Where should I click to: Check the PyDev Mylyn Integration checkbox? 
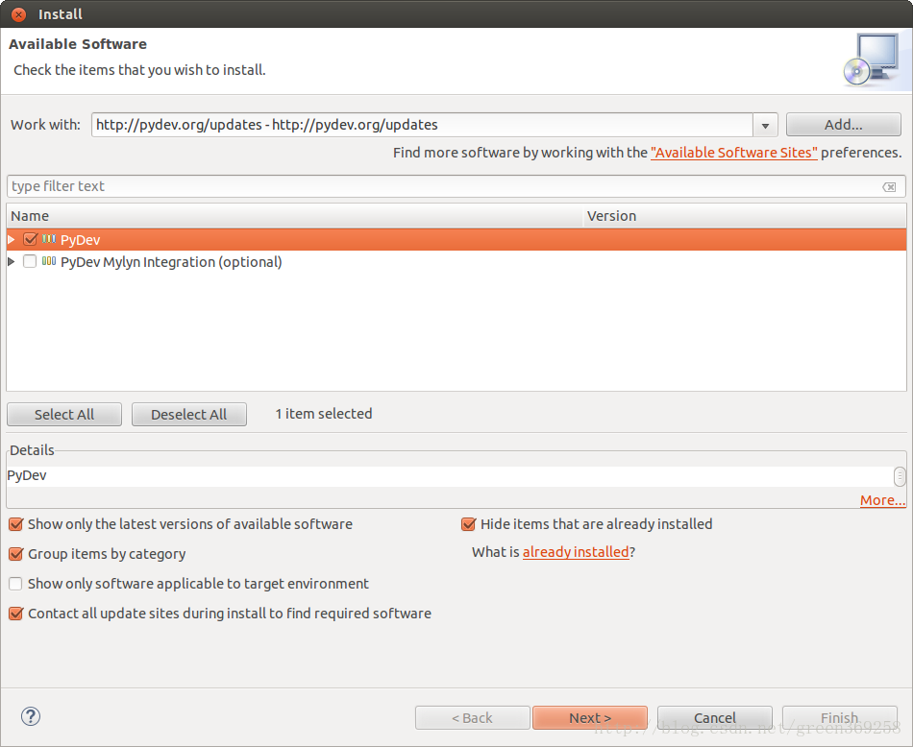(x=30, y=261)
